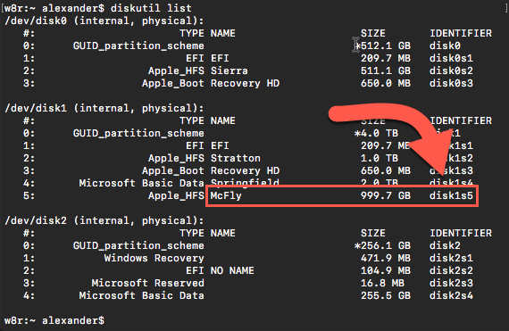Viewport: 509px width, 331px height.
Task: Click the 'Microsoft Basic Data' type in disk2
Action: point(141,295)
